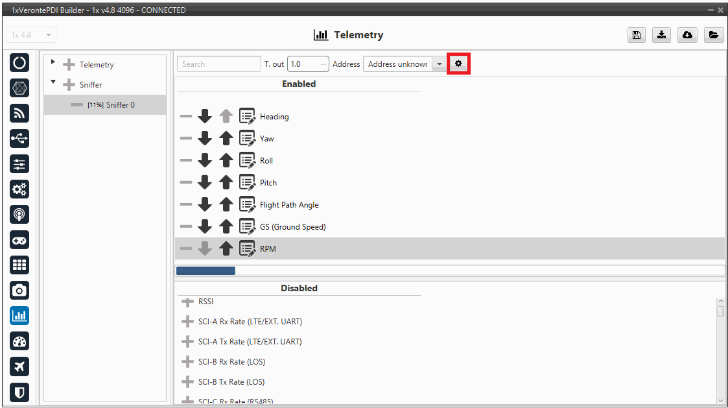
Task: Select the gamepad icon in sidebar
Action: click(20, 240)
